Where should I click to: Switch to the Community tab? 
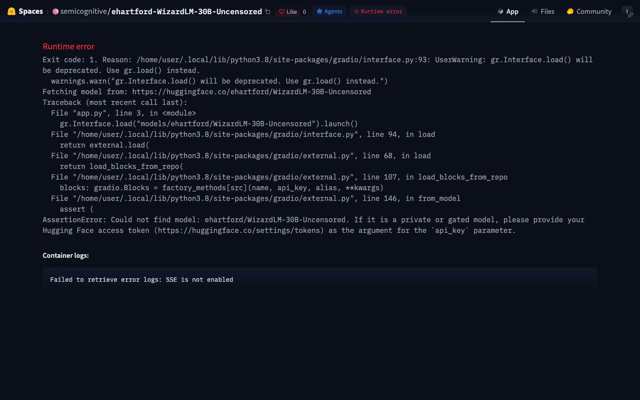pyautogui.click(x=589, y=12)
